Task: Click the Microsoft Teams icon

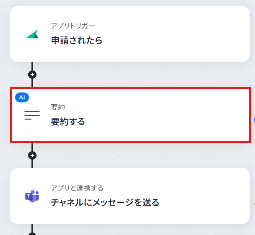Action: pos(32,196)
